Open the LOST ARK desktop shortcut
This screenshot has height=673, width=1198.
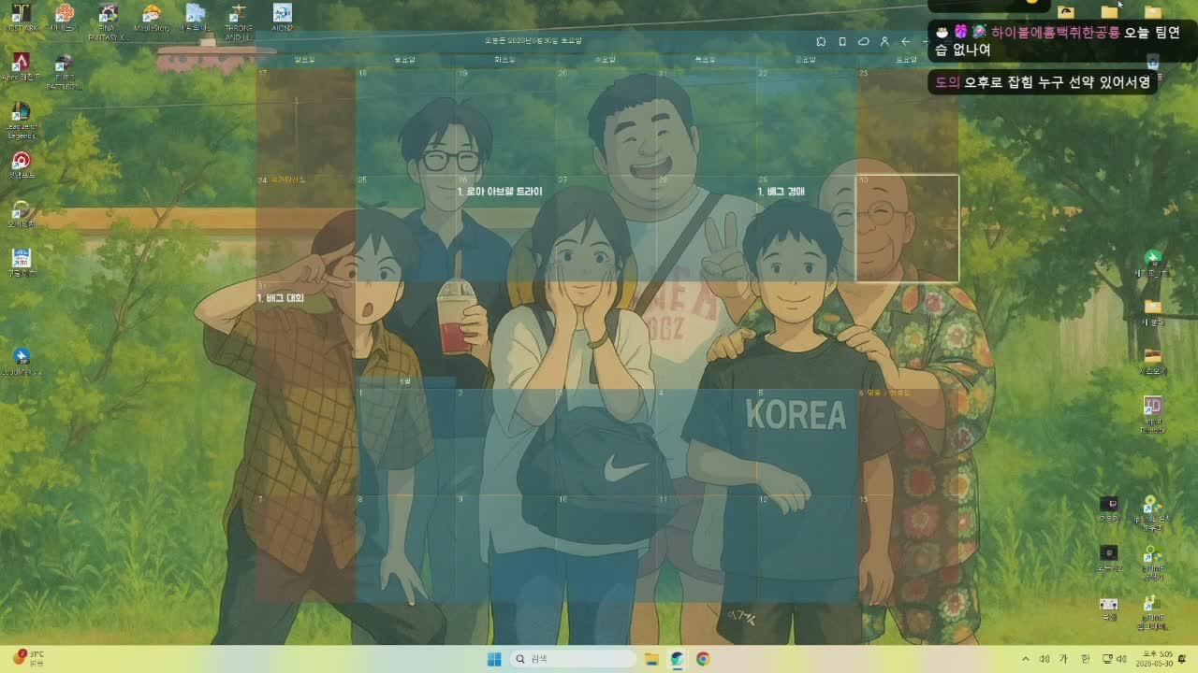tap(20, 19)
